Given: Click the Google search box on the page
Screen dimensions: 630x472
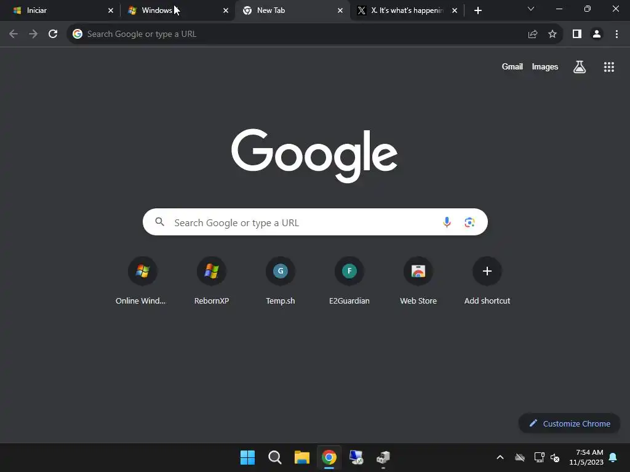Looking at the screenshot, I should click(x=316, y=222).
